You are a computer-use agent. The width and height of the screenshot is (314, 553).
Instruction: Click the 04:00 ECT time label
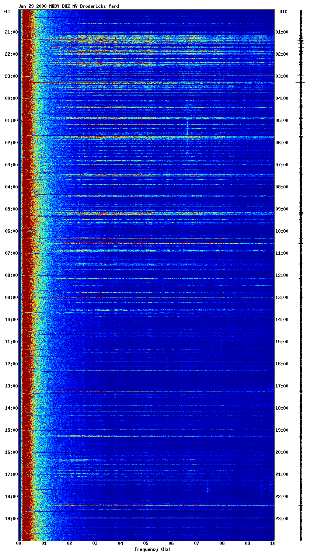coord(11,187)
